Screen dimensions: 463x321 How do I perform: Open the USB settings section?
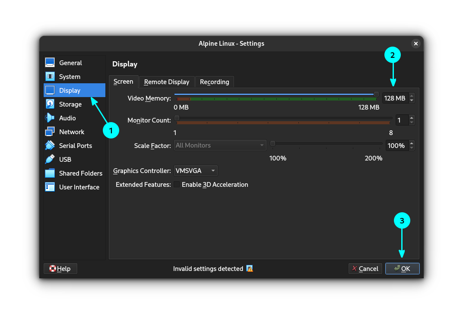point(65,159)
